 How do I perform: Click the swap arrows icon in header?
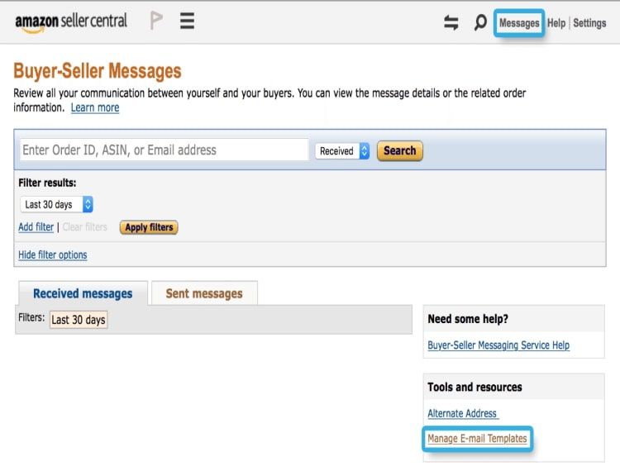451,22
